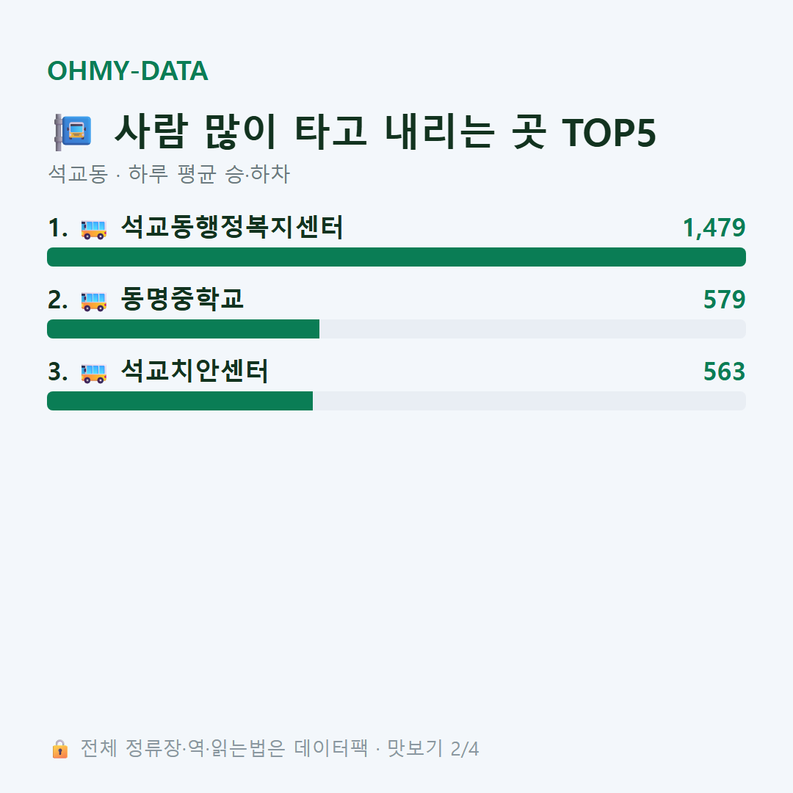Click the green filled bar under 동명중학교

click(x=183, y=329)
